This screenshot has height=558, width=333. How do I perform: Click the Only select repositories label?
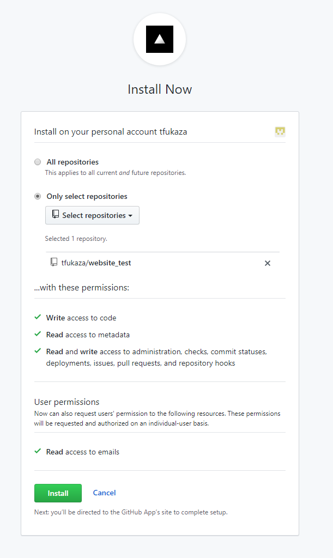(87, 196)
